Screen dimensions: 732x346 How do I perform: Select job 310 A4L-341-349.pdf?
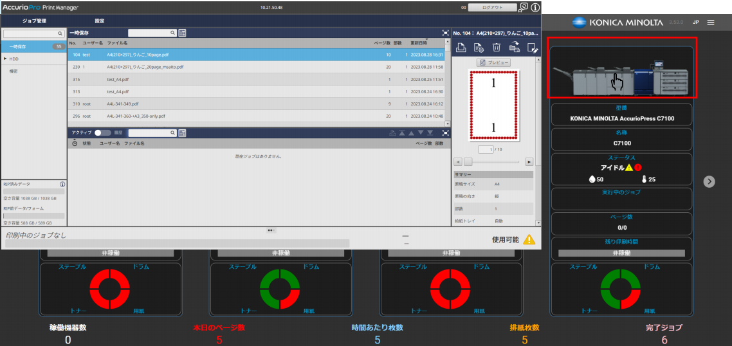tap(256, 104)
